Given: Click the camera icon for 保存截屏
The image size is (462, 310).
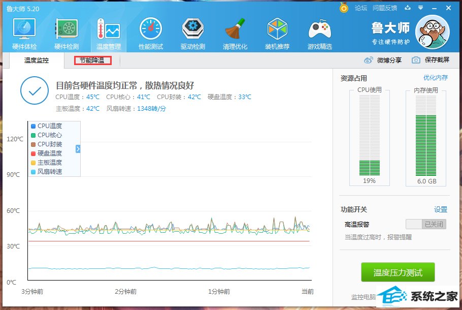Looking at the screenshot, I should click(416, 60).
